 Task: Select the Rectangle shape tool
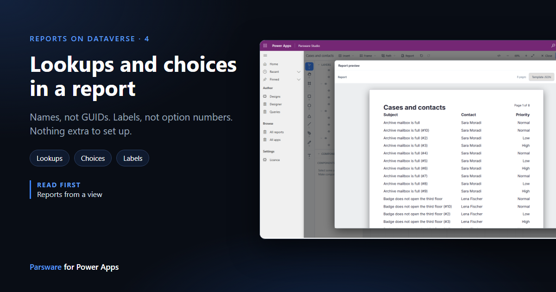coord(310,96)
